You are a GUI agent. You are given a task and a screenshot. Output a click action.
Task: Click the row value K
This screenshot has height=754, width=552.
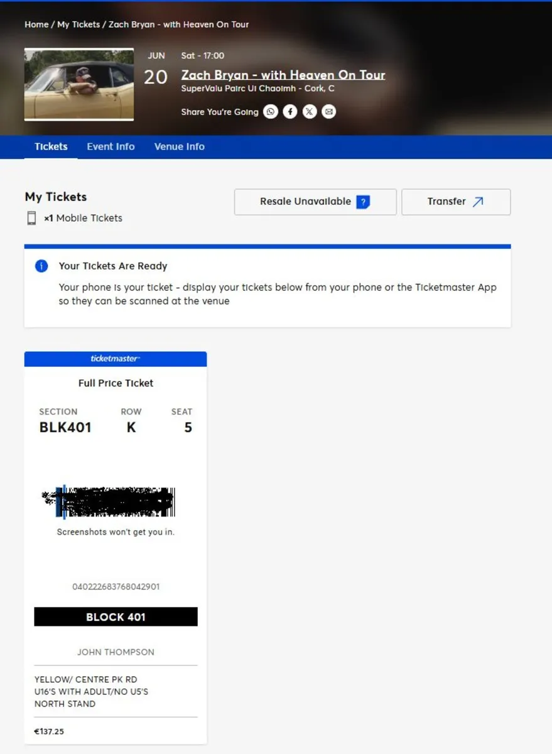tap(131, 428)
